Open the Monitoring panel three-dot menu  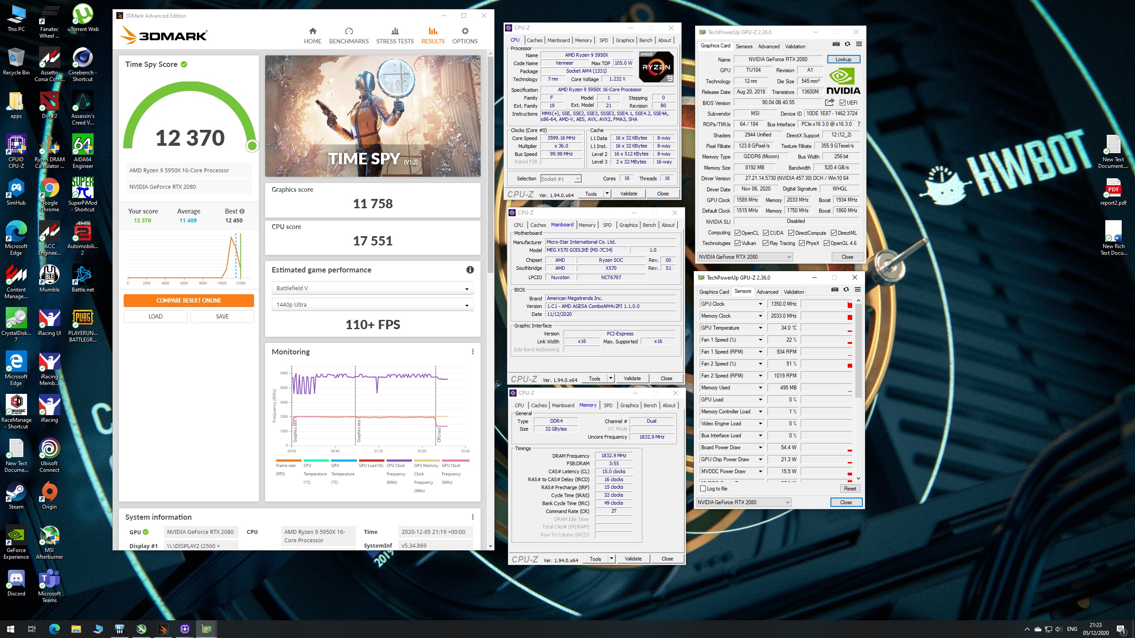(x=473, y=352)
